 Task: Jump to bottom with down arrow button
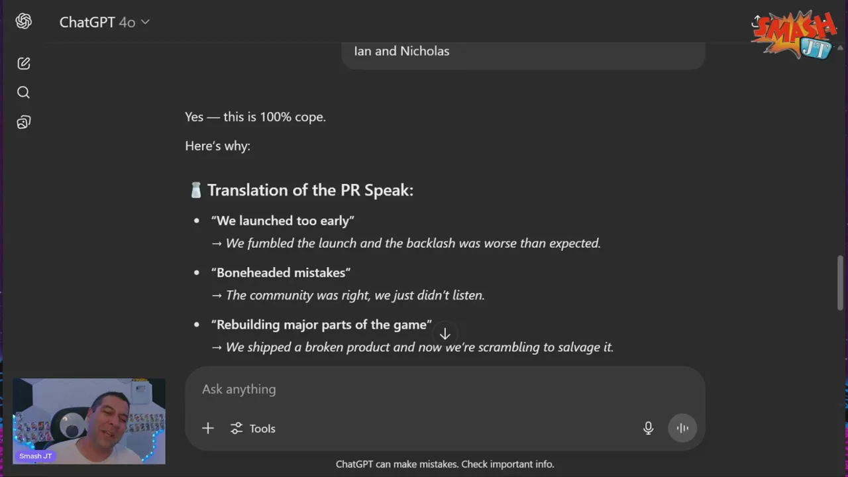(x=445, y=334)
